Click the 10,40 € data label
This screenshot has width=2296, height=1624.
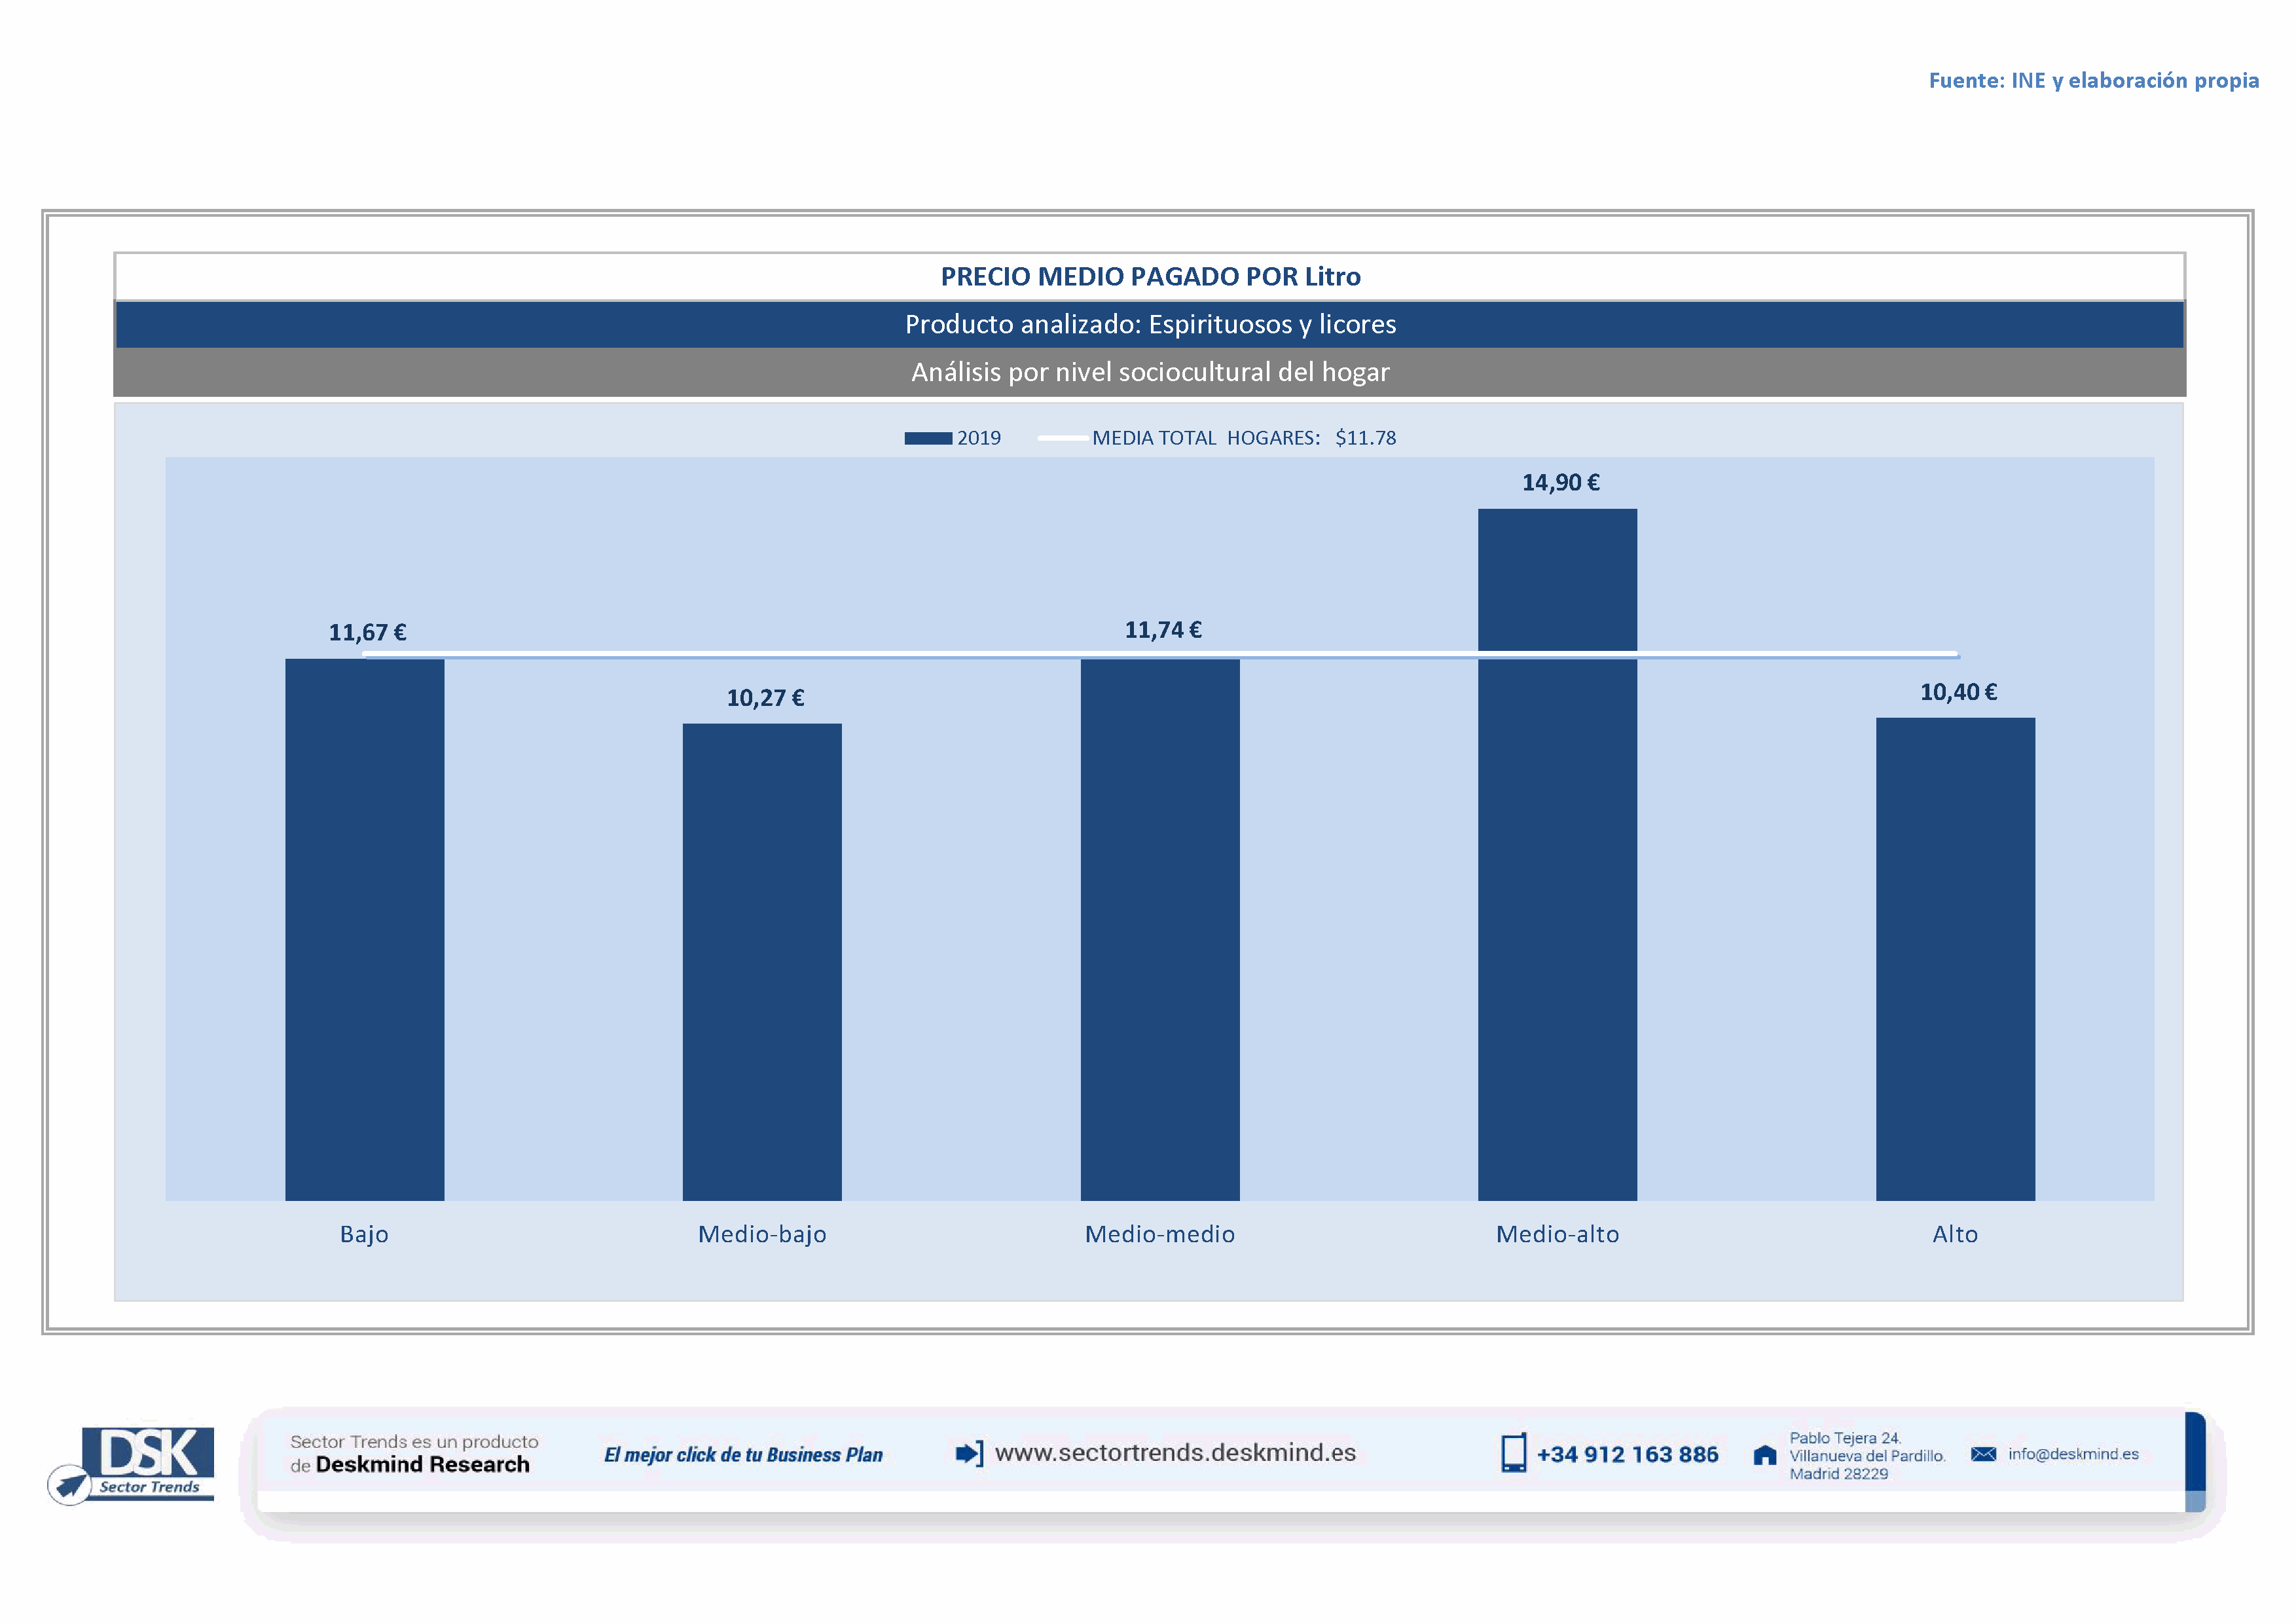[1958, 692]
